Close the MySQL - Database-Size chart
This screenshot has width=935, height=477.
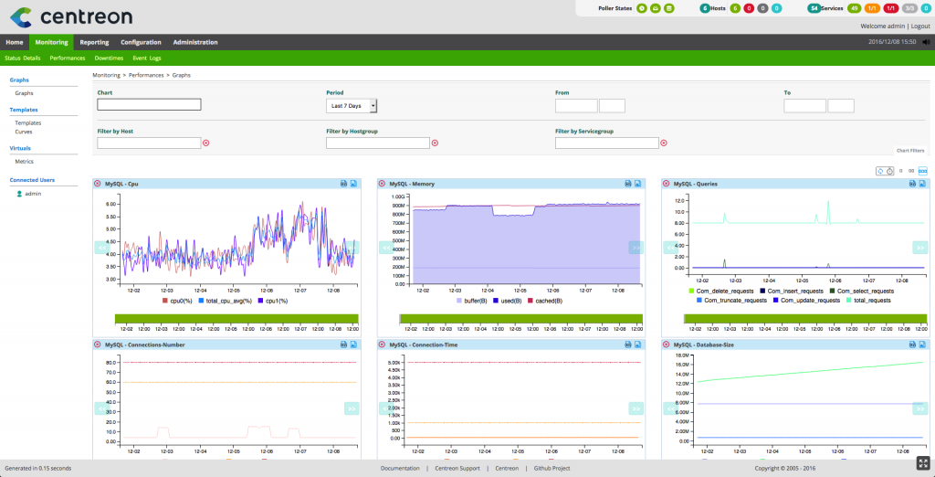(x=666, y=344)
